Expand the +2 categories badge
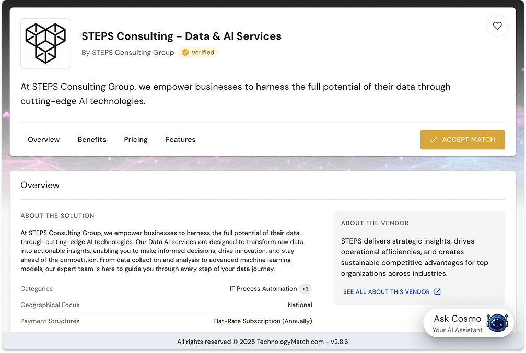 pos(305,289)
